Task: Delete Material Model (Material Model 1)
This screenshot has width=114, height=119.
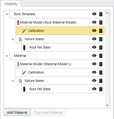Action: pyautogui.click(x=101, y=64)
